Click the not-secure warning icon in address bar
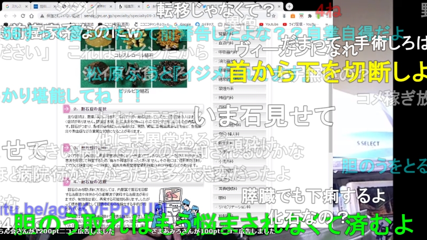The height and width of the screenshot is (240, 427). click(x=42, y=16)
